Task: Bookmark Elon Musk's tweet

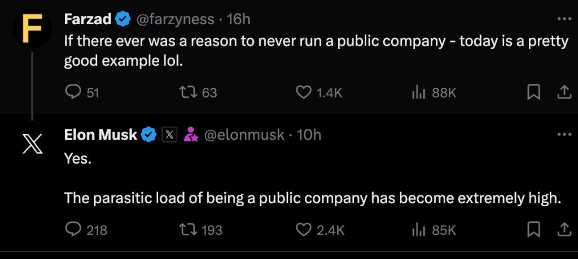Action: (x=533, y=230)
